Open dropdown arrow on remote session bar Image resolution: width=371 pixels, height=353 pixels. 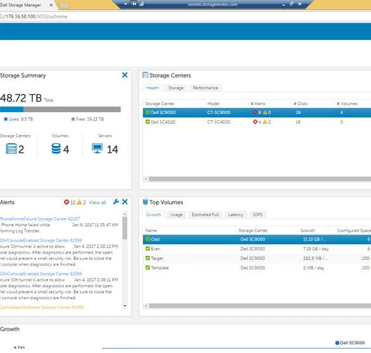click(126, 4)
